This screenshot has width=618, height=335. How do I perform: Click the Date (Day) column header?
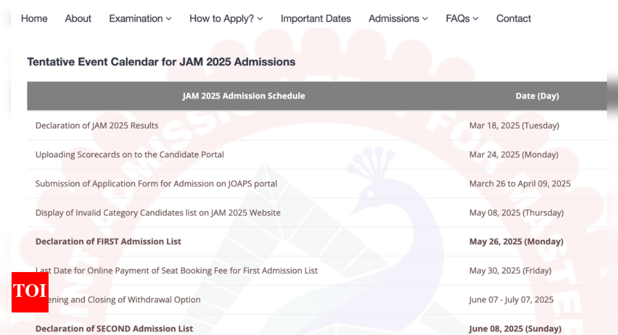[537, 96]
